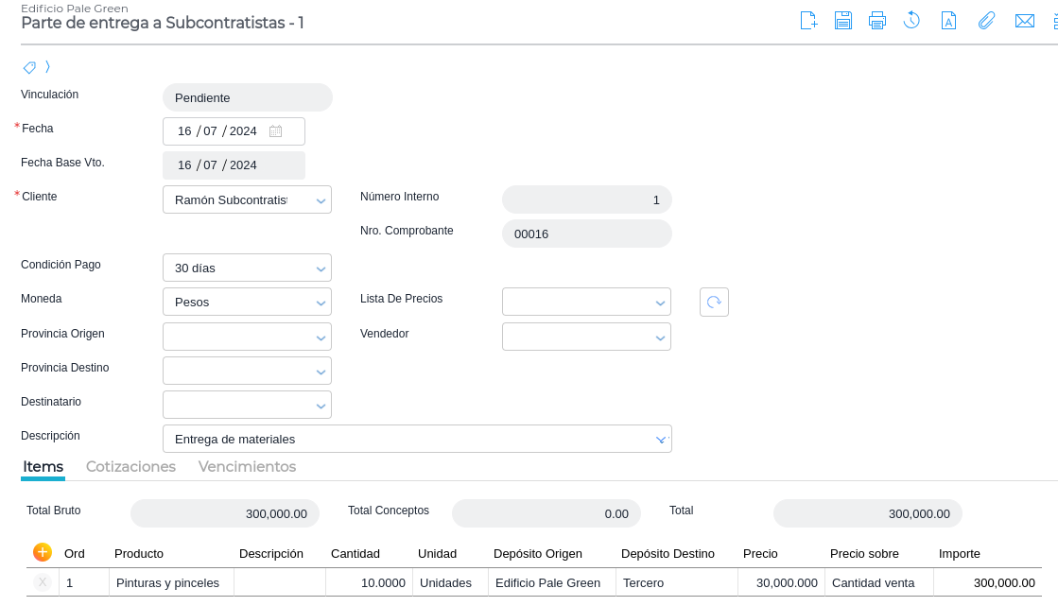Click the Nro. Comprobante field showing 00016
The image size is (1058, 606).
coord(586,234)
